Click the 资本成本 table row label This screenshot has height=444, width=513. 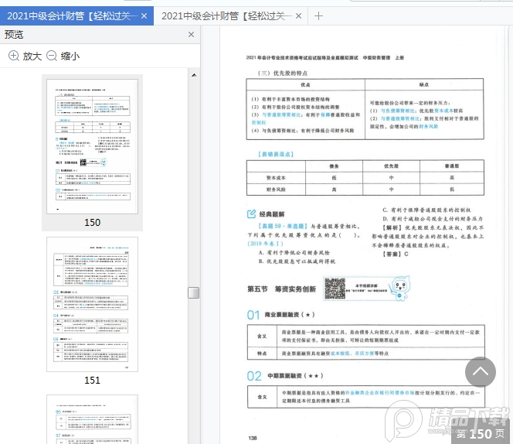[x=276, y=178]
